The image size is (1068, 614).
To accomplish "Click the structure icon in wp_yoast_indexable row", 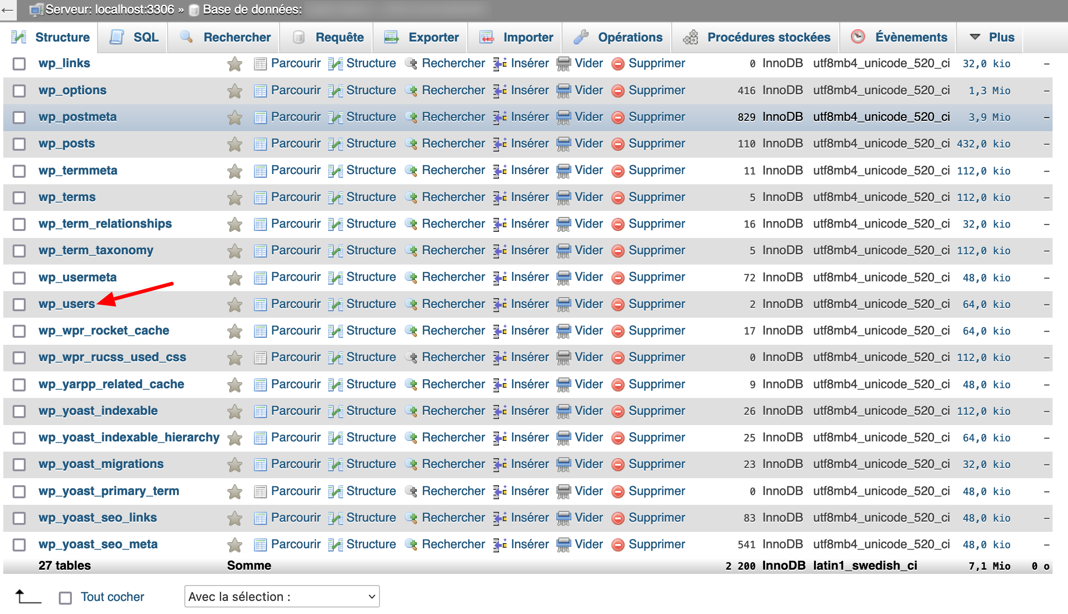I will (335, 412).
